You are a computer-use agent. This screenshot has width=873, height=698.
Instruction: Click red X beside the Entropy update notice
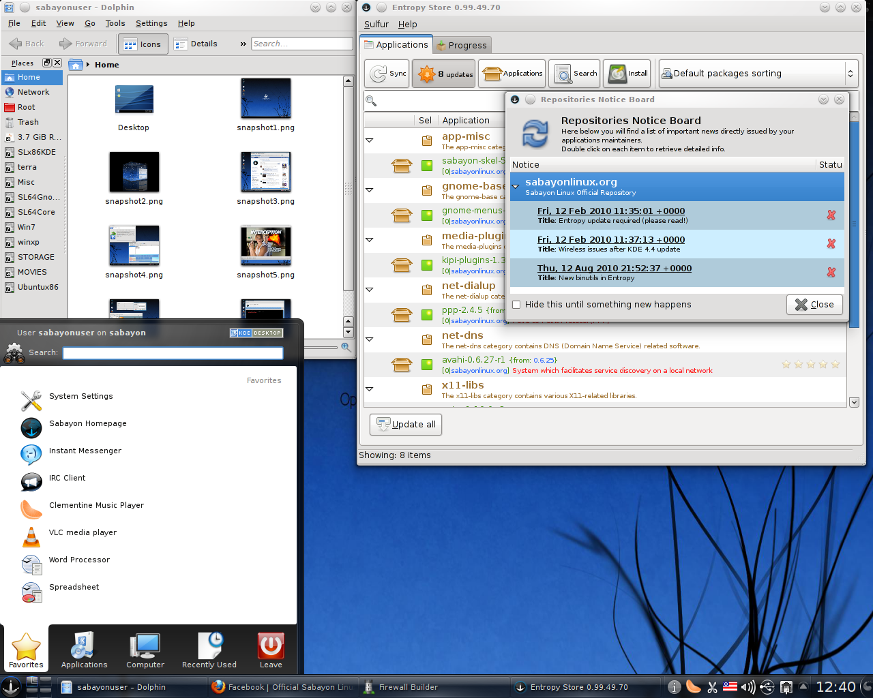(x=831, y=215)
